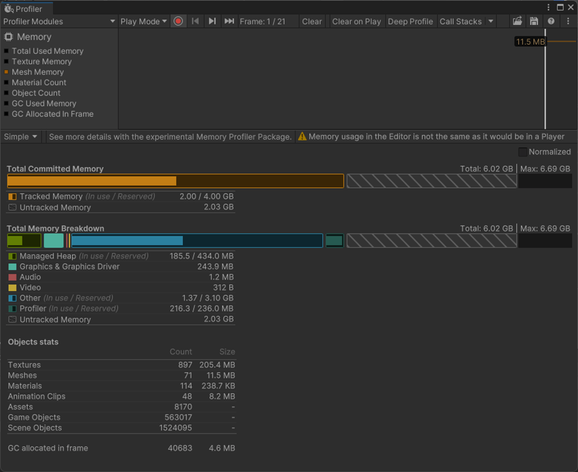Toggle the Call Stacks button
Screen dimensions: 578x472
(x=461, y=21)
